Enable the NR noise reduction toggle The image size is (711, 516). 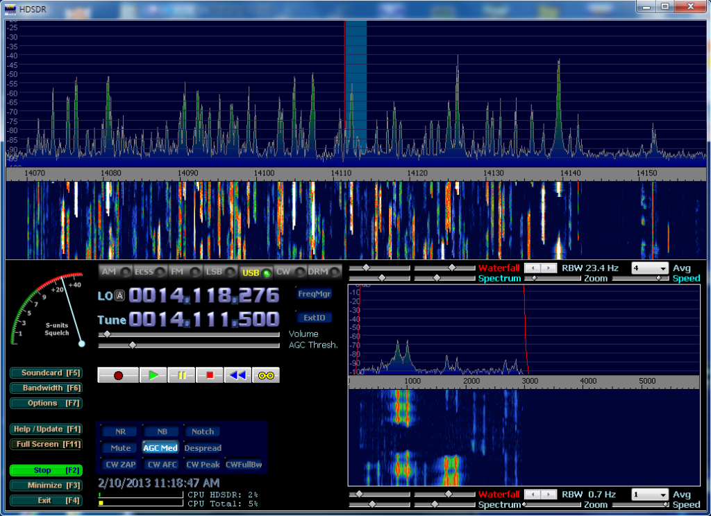tap(118, 431)
